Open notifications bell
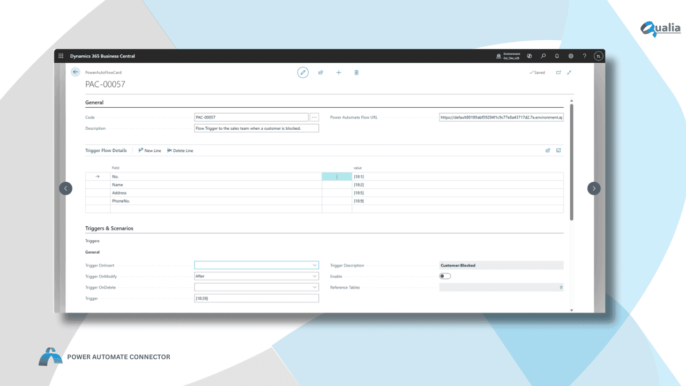 click(x=557, y=56)
